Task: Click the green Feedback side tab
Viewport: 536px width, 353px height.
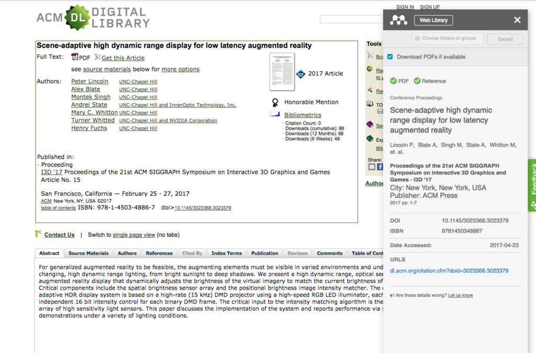Action: click(x=532, y=185)
